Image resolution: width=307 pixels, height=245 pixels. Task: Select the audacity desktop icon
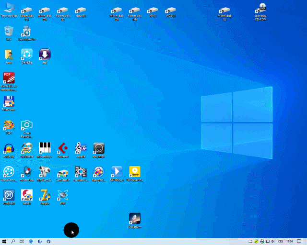click(x=9, y=150)
